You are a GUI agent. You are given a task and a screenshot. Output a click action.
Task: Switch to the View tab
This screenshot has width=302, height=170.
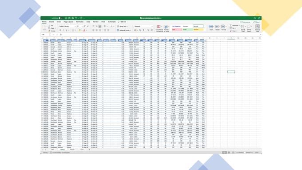[x=103, y=22]
